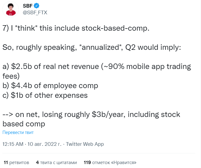Screen dimensions: 201x168
Task: Open the 12:15 AM tweet timestamp
Action: [x=13, y=144]
